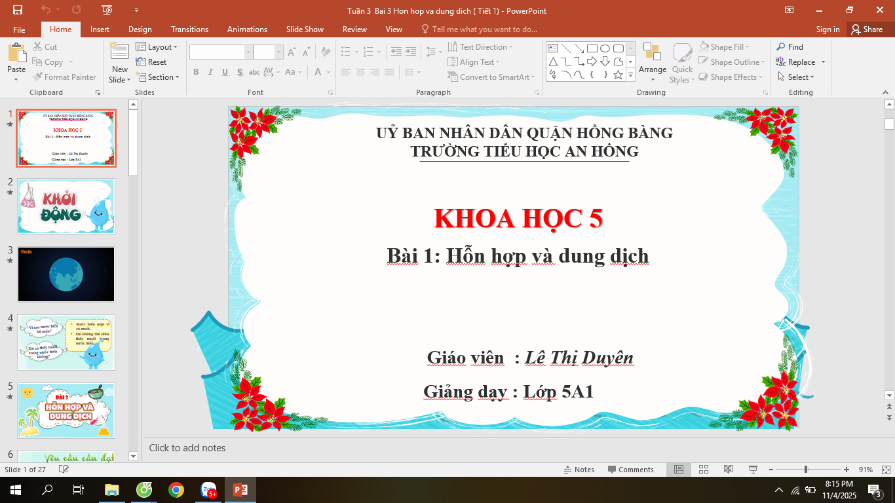Open Reading View from status bar
Screen dimensions: 895x503
coord(728,470)
